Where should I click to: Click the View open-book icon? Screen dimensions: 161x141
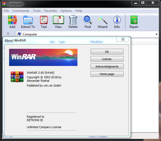coord(58,20)
